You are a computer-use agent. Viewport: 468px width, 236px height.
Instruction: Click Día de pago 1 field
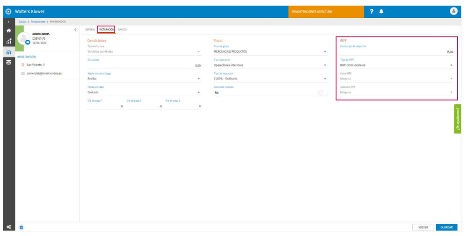[x=105, y=107]
